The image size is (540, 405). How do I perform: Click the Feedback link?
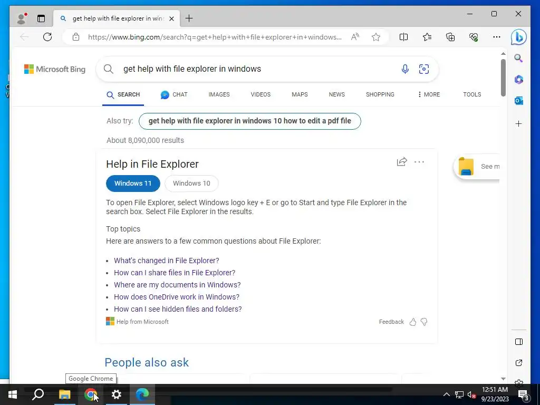coord(391,322)
